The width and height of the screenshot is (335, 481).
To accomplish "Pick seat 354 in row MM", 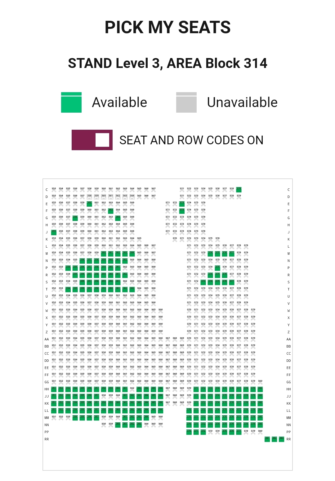I will coord(75,418).
